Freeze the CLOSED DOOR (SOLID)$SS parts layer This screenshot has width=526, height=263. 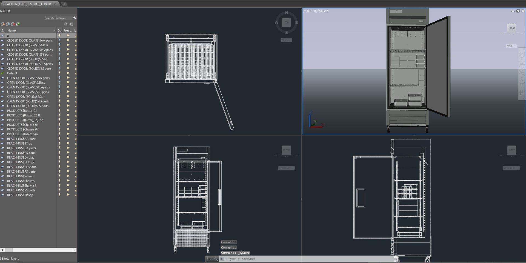click(x=68, y=68)
